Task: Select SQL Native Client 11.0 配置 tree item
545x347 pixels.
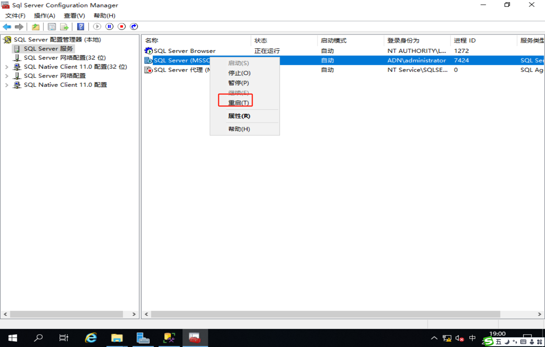Action: click(66, 85)
